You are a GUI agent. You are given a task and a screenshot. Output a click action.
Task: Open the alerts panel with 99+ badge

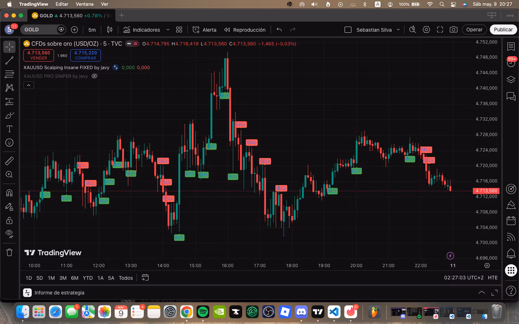click(x=511, y=62)
